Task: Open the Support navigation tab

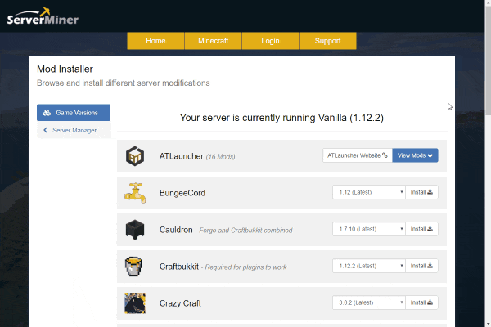Action: (x=327, y=41)
